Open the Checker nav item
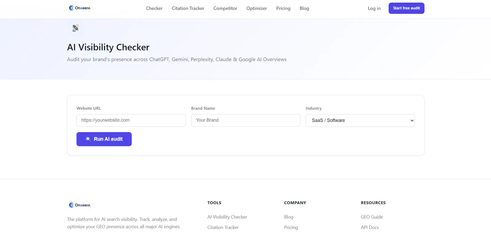Viewport: 491px width, 235px height. point(154,8)
